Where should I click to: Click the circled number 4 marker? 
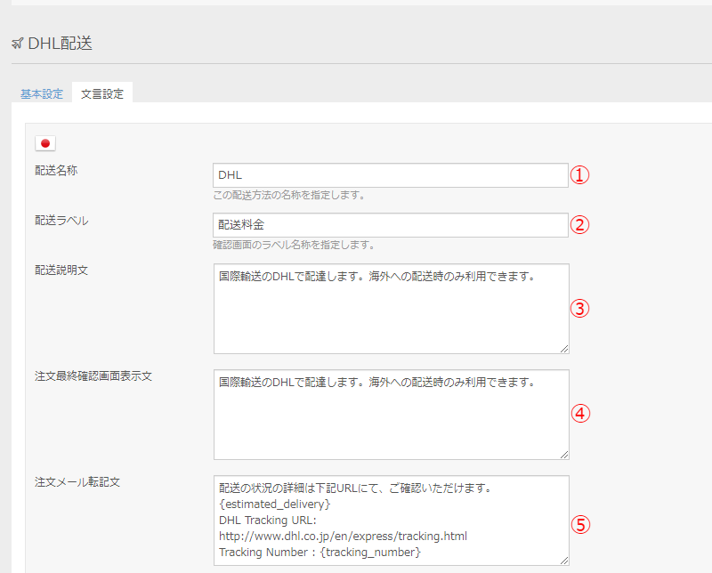(x=580, y=413)
